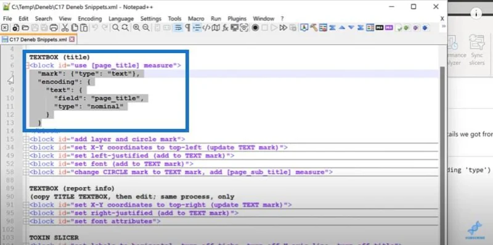Toggle the Indent Guide toolbar button
This screenshot has height=245, width=493.
(197, 28)
